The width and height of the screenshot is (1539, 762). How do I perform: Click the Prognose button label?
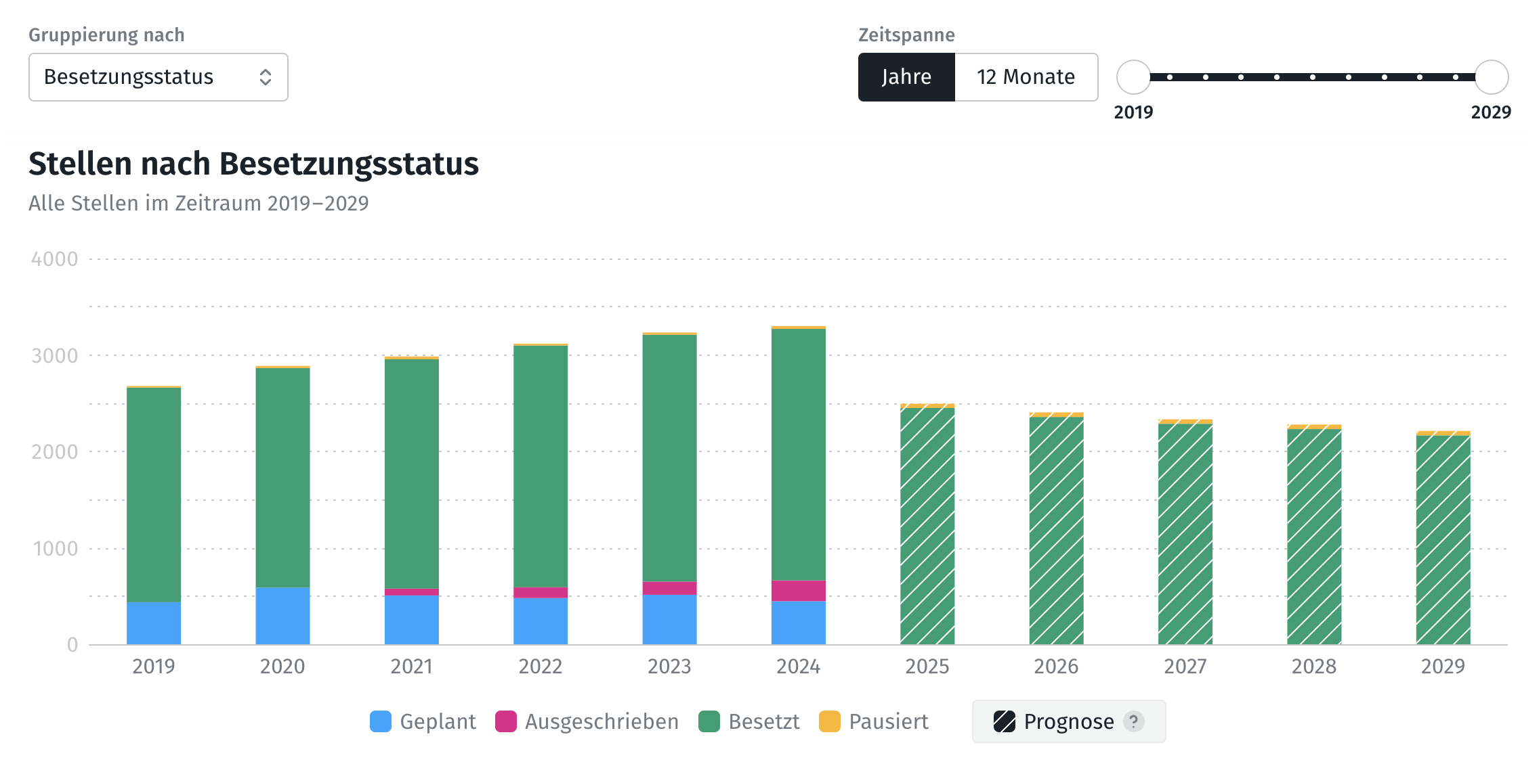tap(1068, 721)
